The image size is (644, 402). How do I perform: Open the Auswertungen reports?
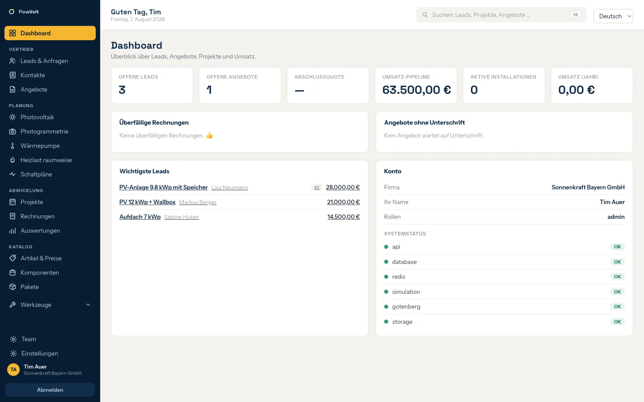50,230
